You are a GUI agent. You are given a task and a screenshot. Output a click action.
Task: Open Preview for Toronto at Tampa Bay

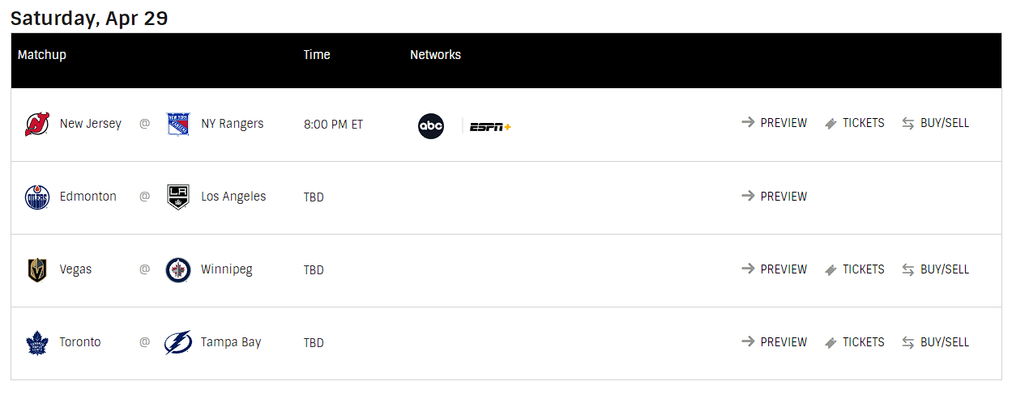(774, 342)
